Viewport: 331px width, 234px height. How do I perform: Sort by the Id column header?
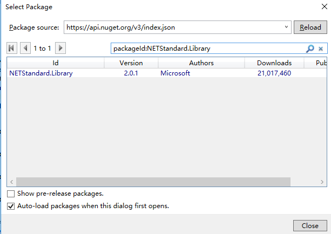click(x=56, y=63)
